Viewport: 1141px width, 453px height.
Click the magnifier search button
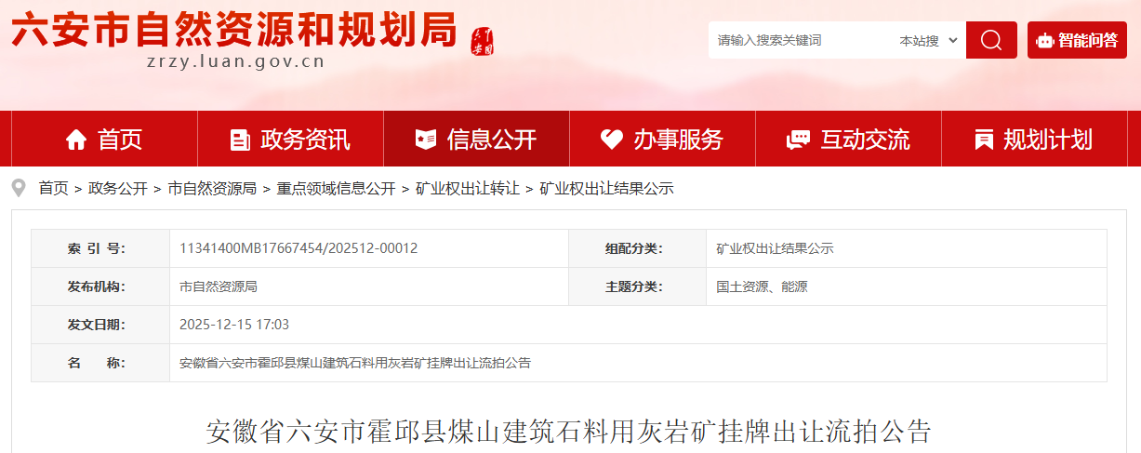coord(991,40)
